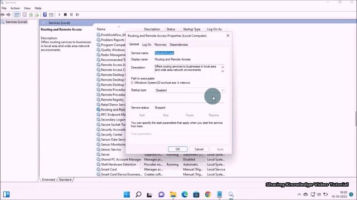Switch to the Standard view tab
Image resolution: width=357 pixels, height=200 pixels.
[x=65, y=179]
